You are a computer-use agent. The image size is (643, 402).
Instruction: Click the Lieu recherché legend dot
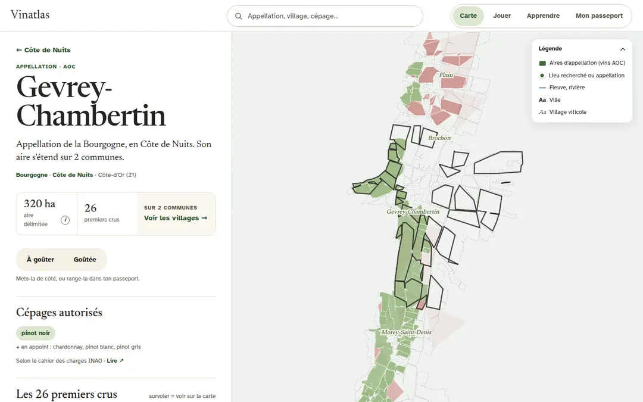[x=542, y=76]
